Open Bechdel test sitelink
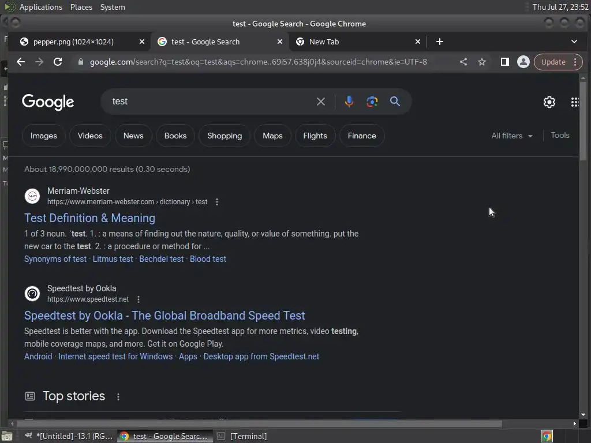 162,259
